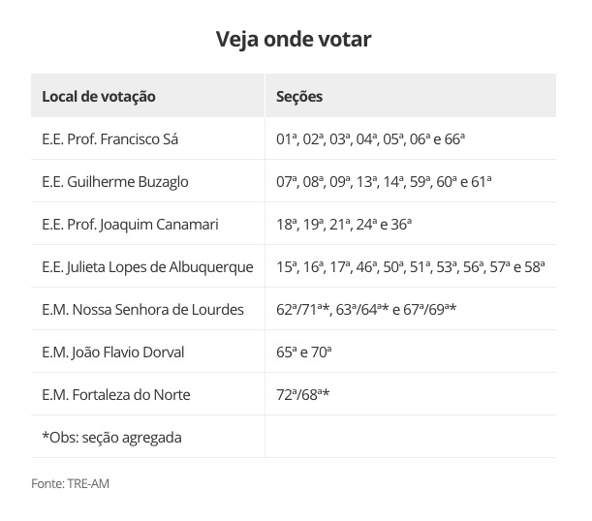The width and height of the screenshot is (592, 521).
Task: Select the "Seções" column header
Action: [x=299, y=97]
